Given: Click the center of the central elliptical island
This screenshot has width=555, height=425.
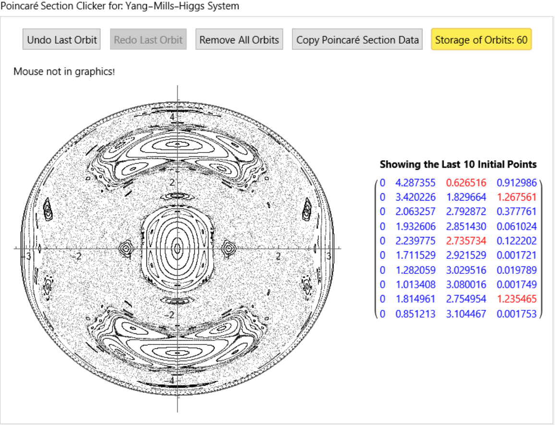Looking at the screenshot, I should click(x=177, y=248).
